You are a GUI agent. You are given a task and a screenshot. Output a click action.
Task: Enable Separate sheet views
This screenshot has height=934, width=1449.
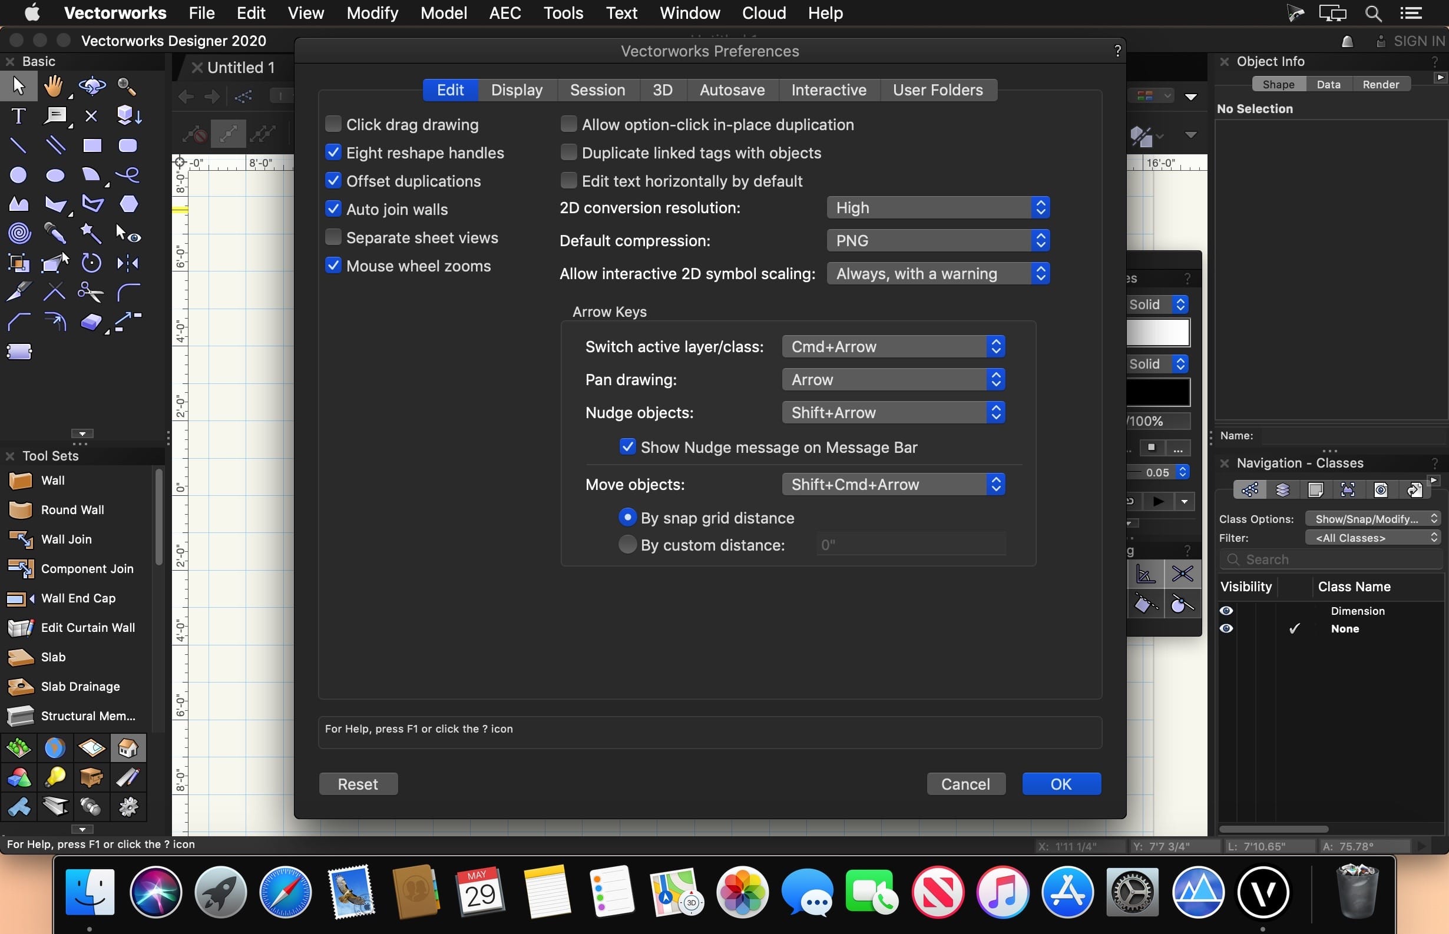(333, 237)
